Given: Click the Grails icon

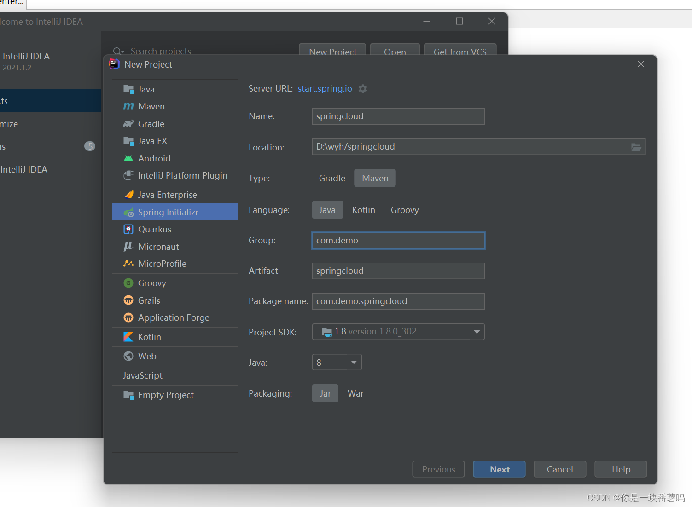Looking at the screenshot, I should (x=128, y=300).
